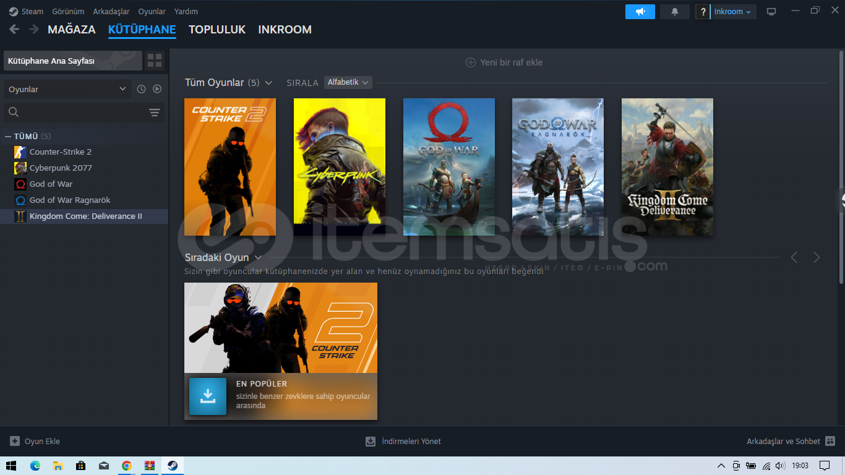Screen dimensions: 845x475
Task: Open Arkadaşlar ve Sohbet
Action: pos(791,441)
